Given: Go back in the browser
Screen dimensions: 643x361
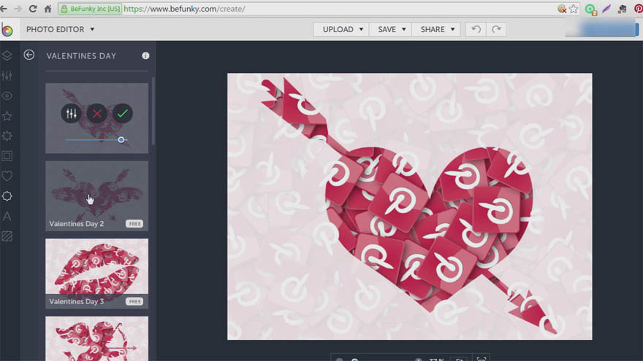Looking at the screenshot, I should tap(4, 9).
